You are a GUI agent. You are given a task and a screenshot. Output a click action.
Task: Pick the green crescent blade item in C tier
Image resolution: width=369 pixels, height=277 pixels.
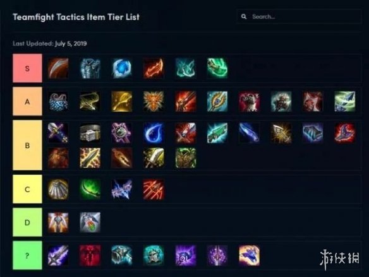tap(90, 189)
